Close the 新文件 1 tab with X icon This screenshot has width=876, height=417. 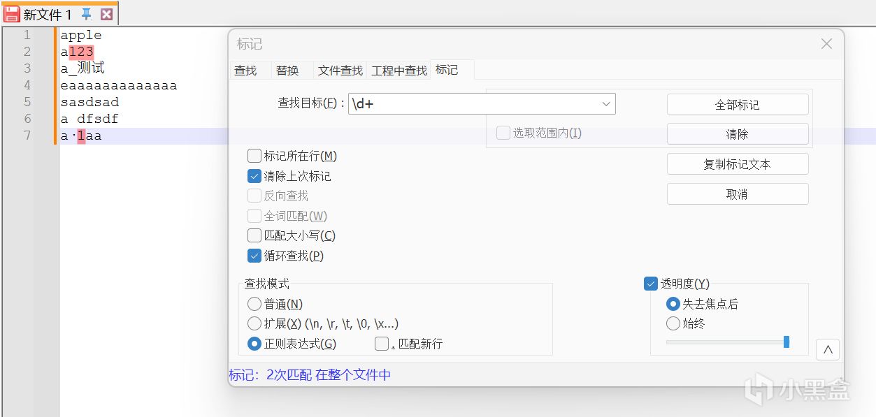[x=106, y=14]
